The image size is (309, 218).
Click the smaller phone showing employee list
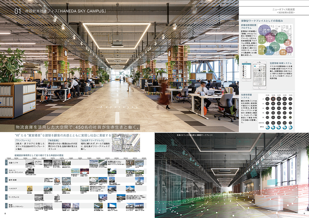(247, 71)
